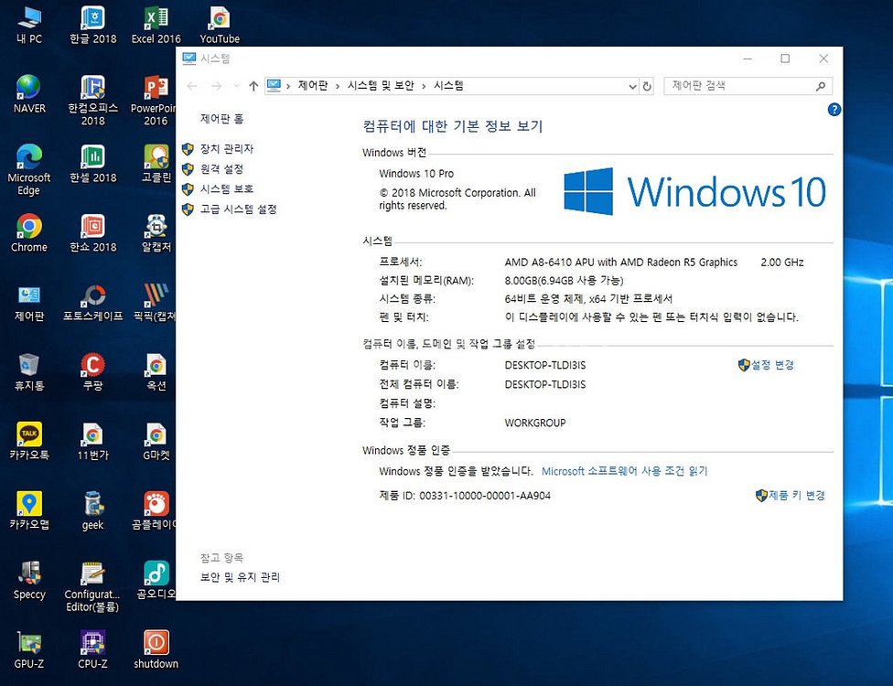The height and width of the screenshot is (686, 893).
Task: Select 시스템 및 보안 in breadcrumb
Action: click(381, 85)
